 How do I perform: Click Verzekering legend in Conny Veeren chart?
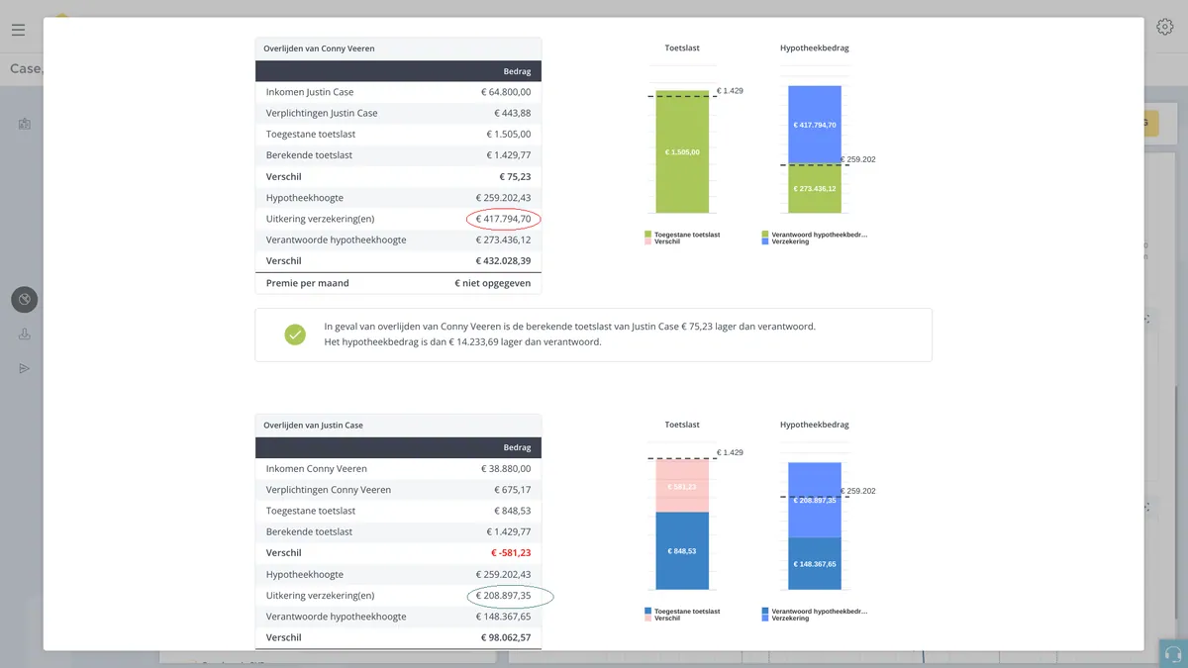784,241
